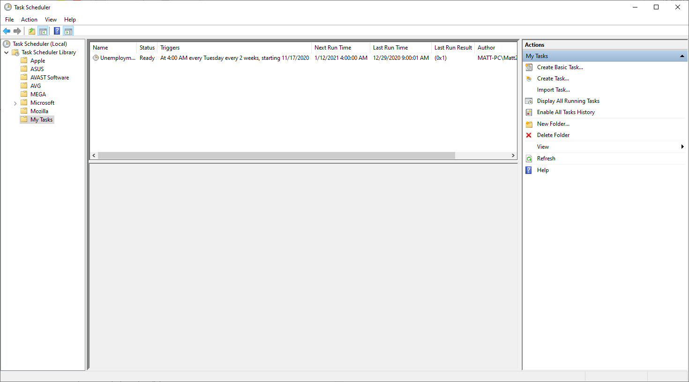
Task: Click Display All Running Tasks action
Action: 568,101
